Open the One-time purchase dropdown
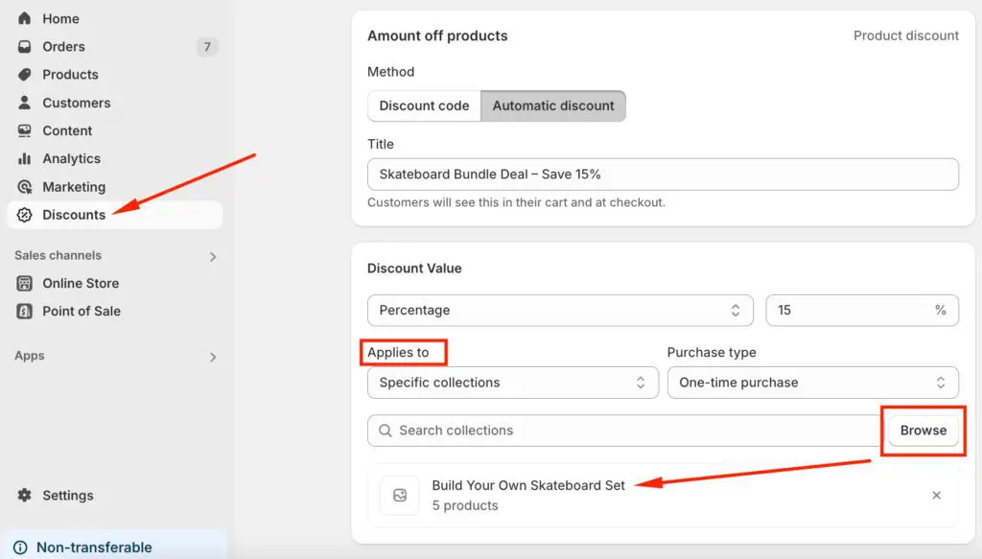 [812, 382]
